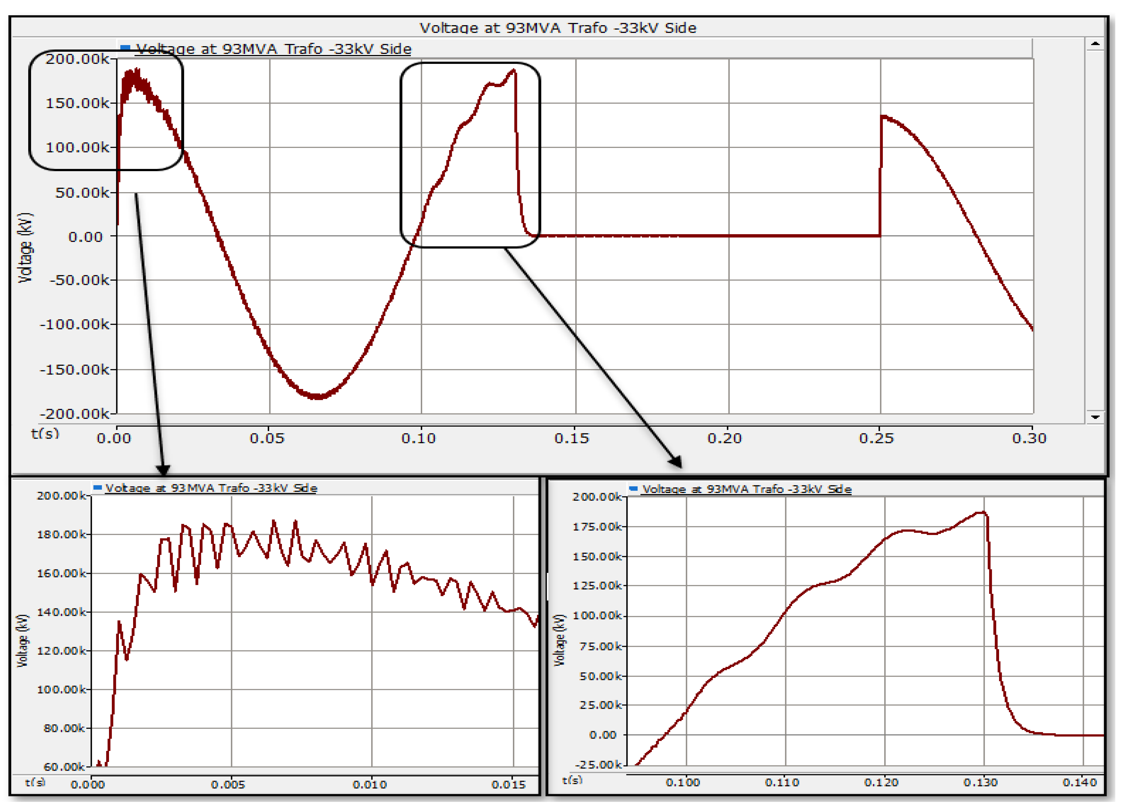1123x811 pixels.
Task: Click the t(s) axis label under main plot
Action: 45,434
